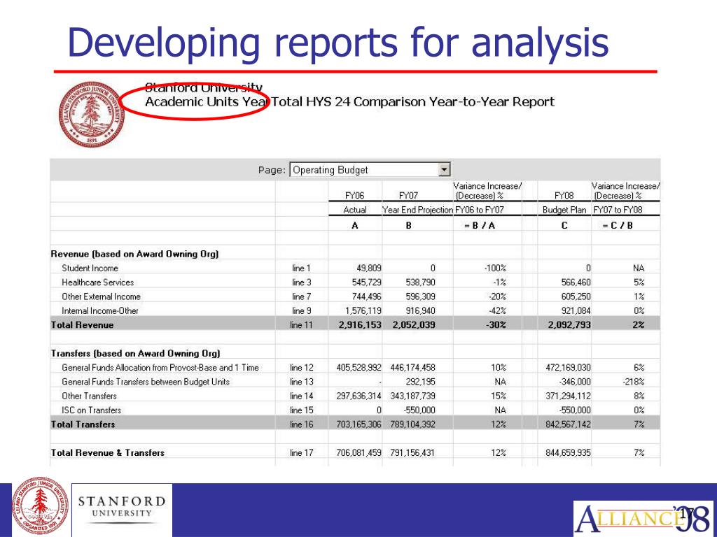The image size is (717, 537).
Task: Open the Page dropdown arrow
Action: click(444, 170)
